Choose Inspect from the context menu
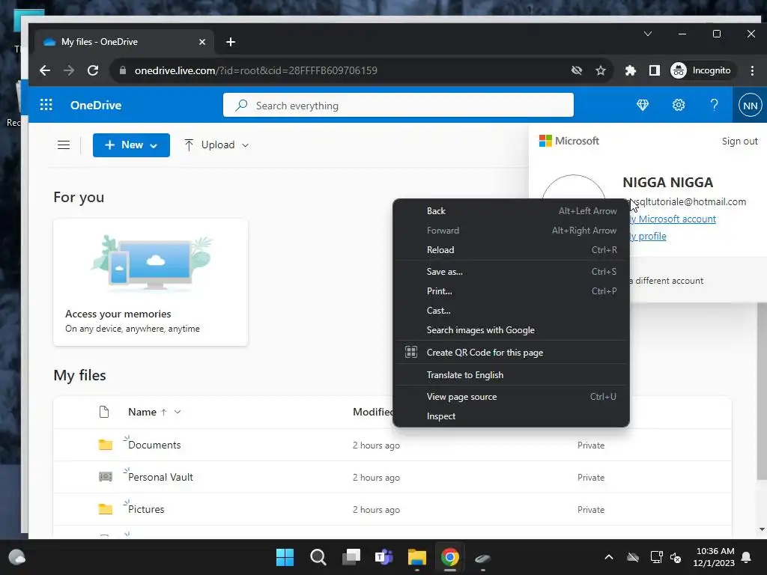This screenshot has width=767, height=575. coord(511,416)
